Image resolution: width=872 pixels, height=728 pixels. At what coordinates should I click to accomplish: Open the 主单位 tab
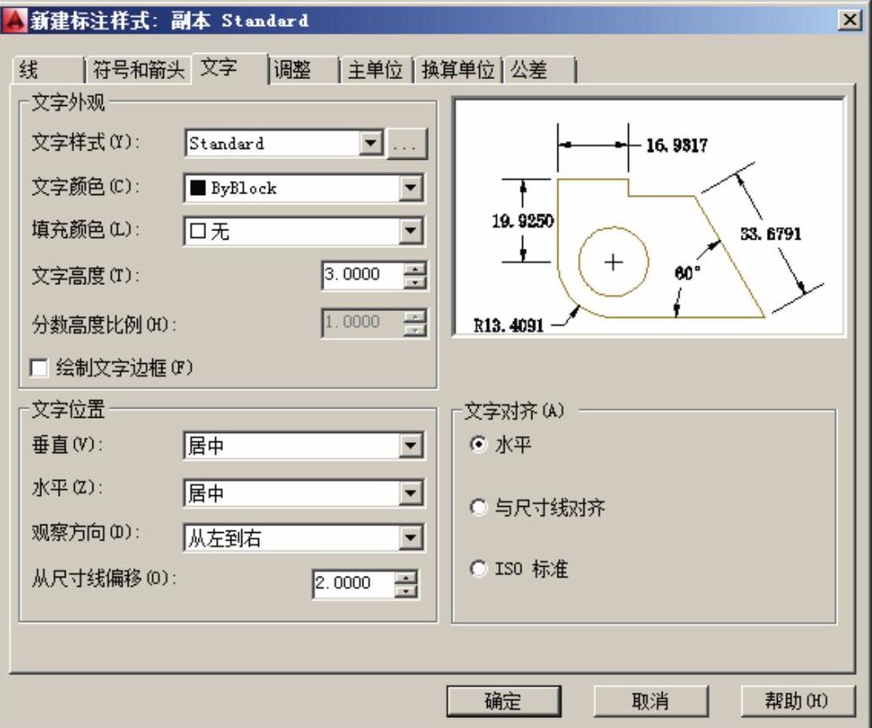click(x=375, y=71)
